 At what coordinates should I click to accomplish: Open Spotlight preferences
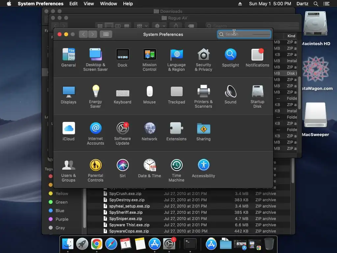pos(230,57)
